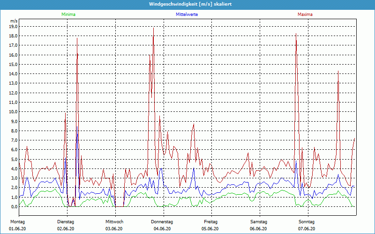Click the 01.06.20 date label
The image size is (375, 234).
pyautogui.click(x=17, y=229)
